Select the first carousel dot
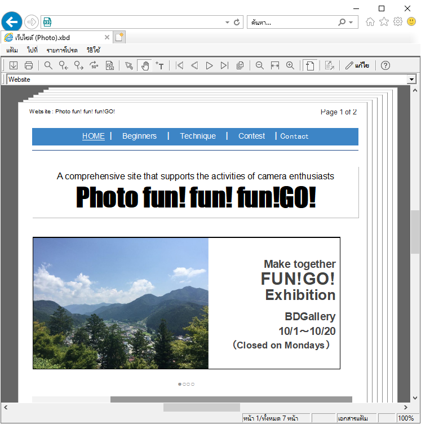Image resolution: width=421 pixels, height=424 pixels. (180, 385)
